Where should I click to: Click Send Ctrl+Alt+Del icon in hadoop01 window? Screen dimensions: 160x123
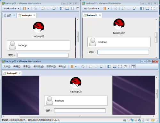tap(35, 8)
